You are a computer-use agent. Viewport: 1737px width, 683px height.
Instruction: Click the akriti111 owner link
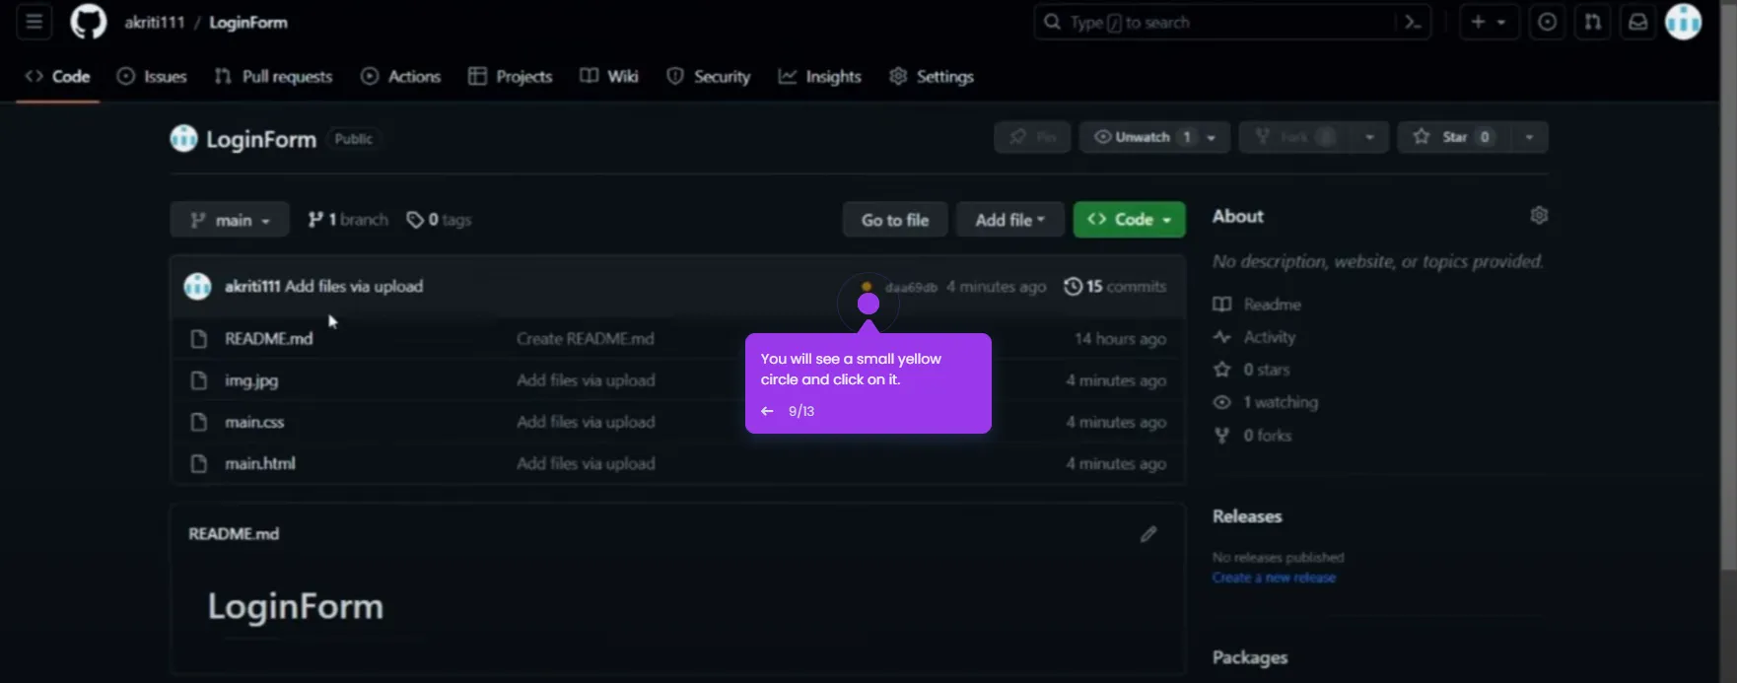click(x=155, y=22)
